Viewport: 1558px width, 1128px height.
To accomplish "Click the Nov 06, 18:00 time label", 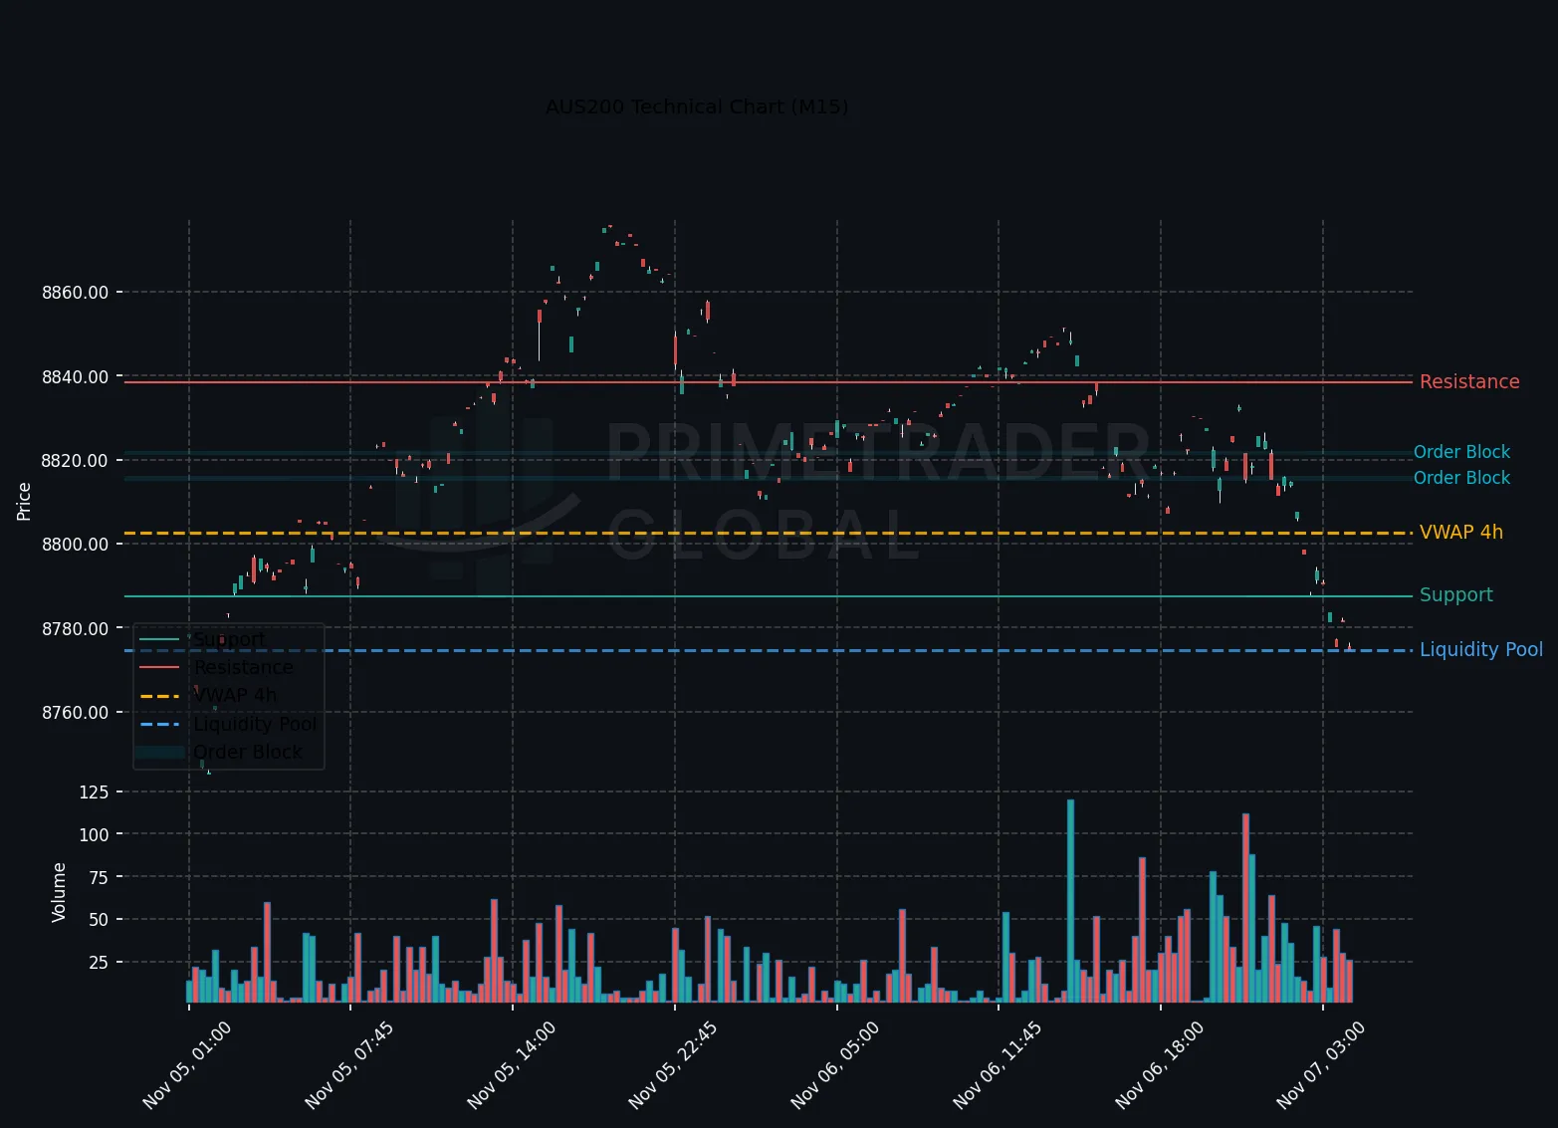I will 1159,1065.
